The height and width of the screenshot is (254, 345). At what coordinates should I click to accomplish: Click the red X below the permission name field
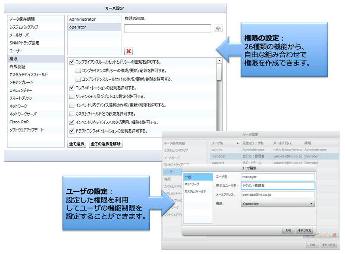(129, 51)
